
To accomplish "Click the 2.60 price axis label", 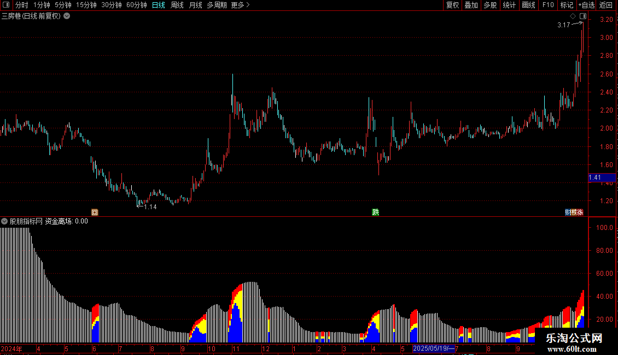I will (607, 74).
